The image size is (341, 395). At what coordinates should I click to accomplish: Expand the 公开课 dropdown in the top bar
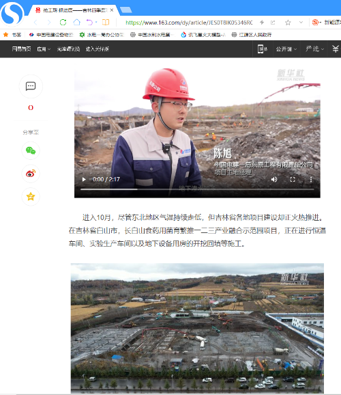tap(286, 49)
